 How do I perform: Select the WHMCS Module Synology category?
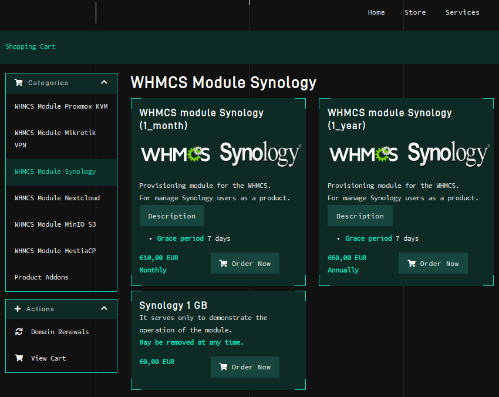pos(61,171)
